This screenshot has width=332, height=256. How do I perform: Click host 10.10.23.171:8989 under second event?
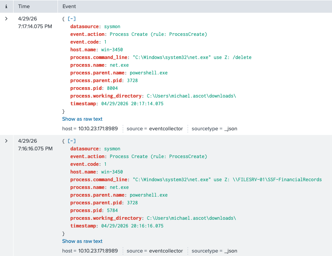98,251
